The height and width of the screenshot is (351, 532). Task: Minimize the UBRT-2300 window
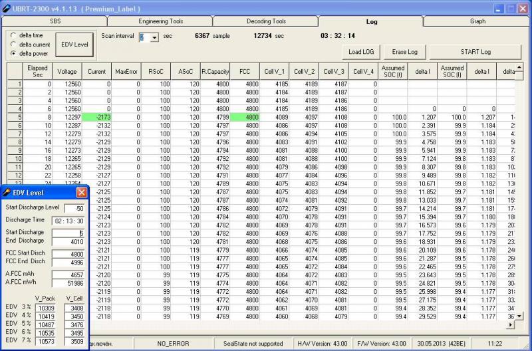pyautogui.click(x=498, y=9)
